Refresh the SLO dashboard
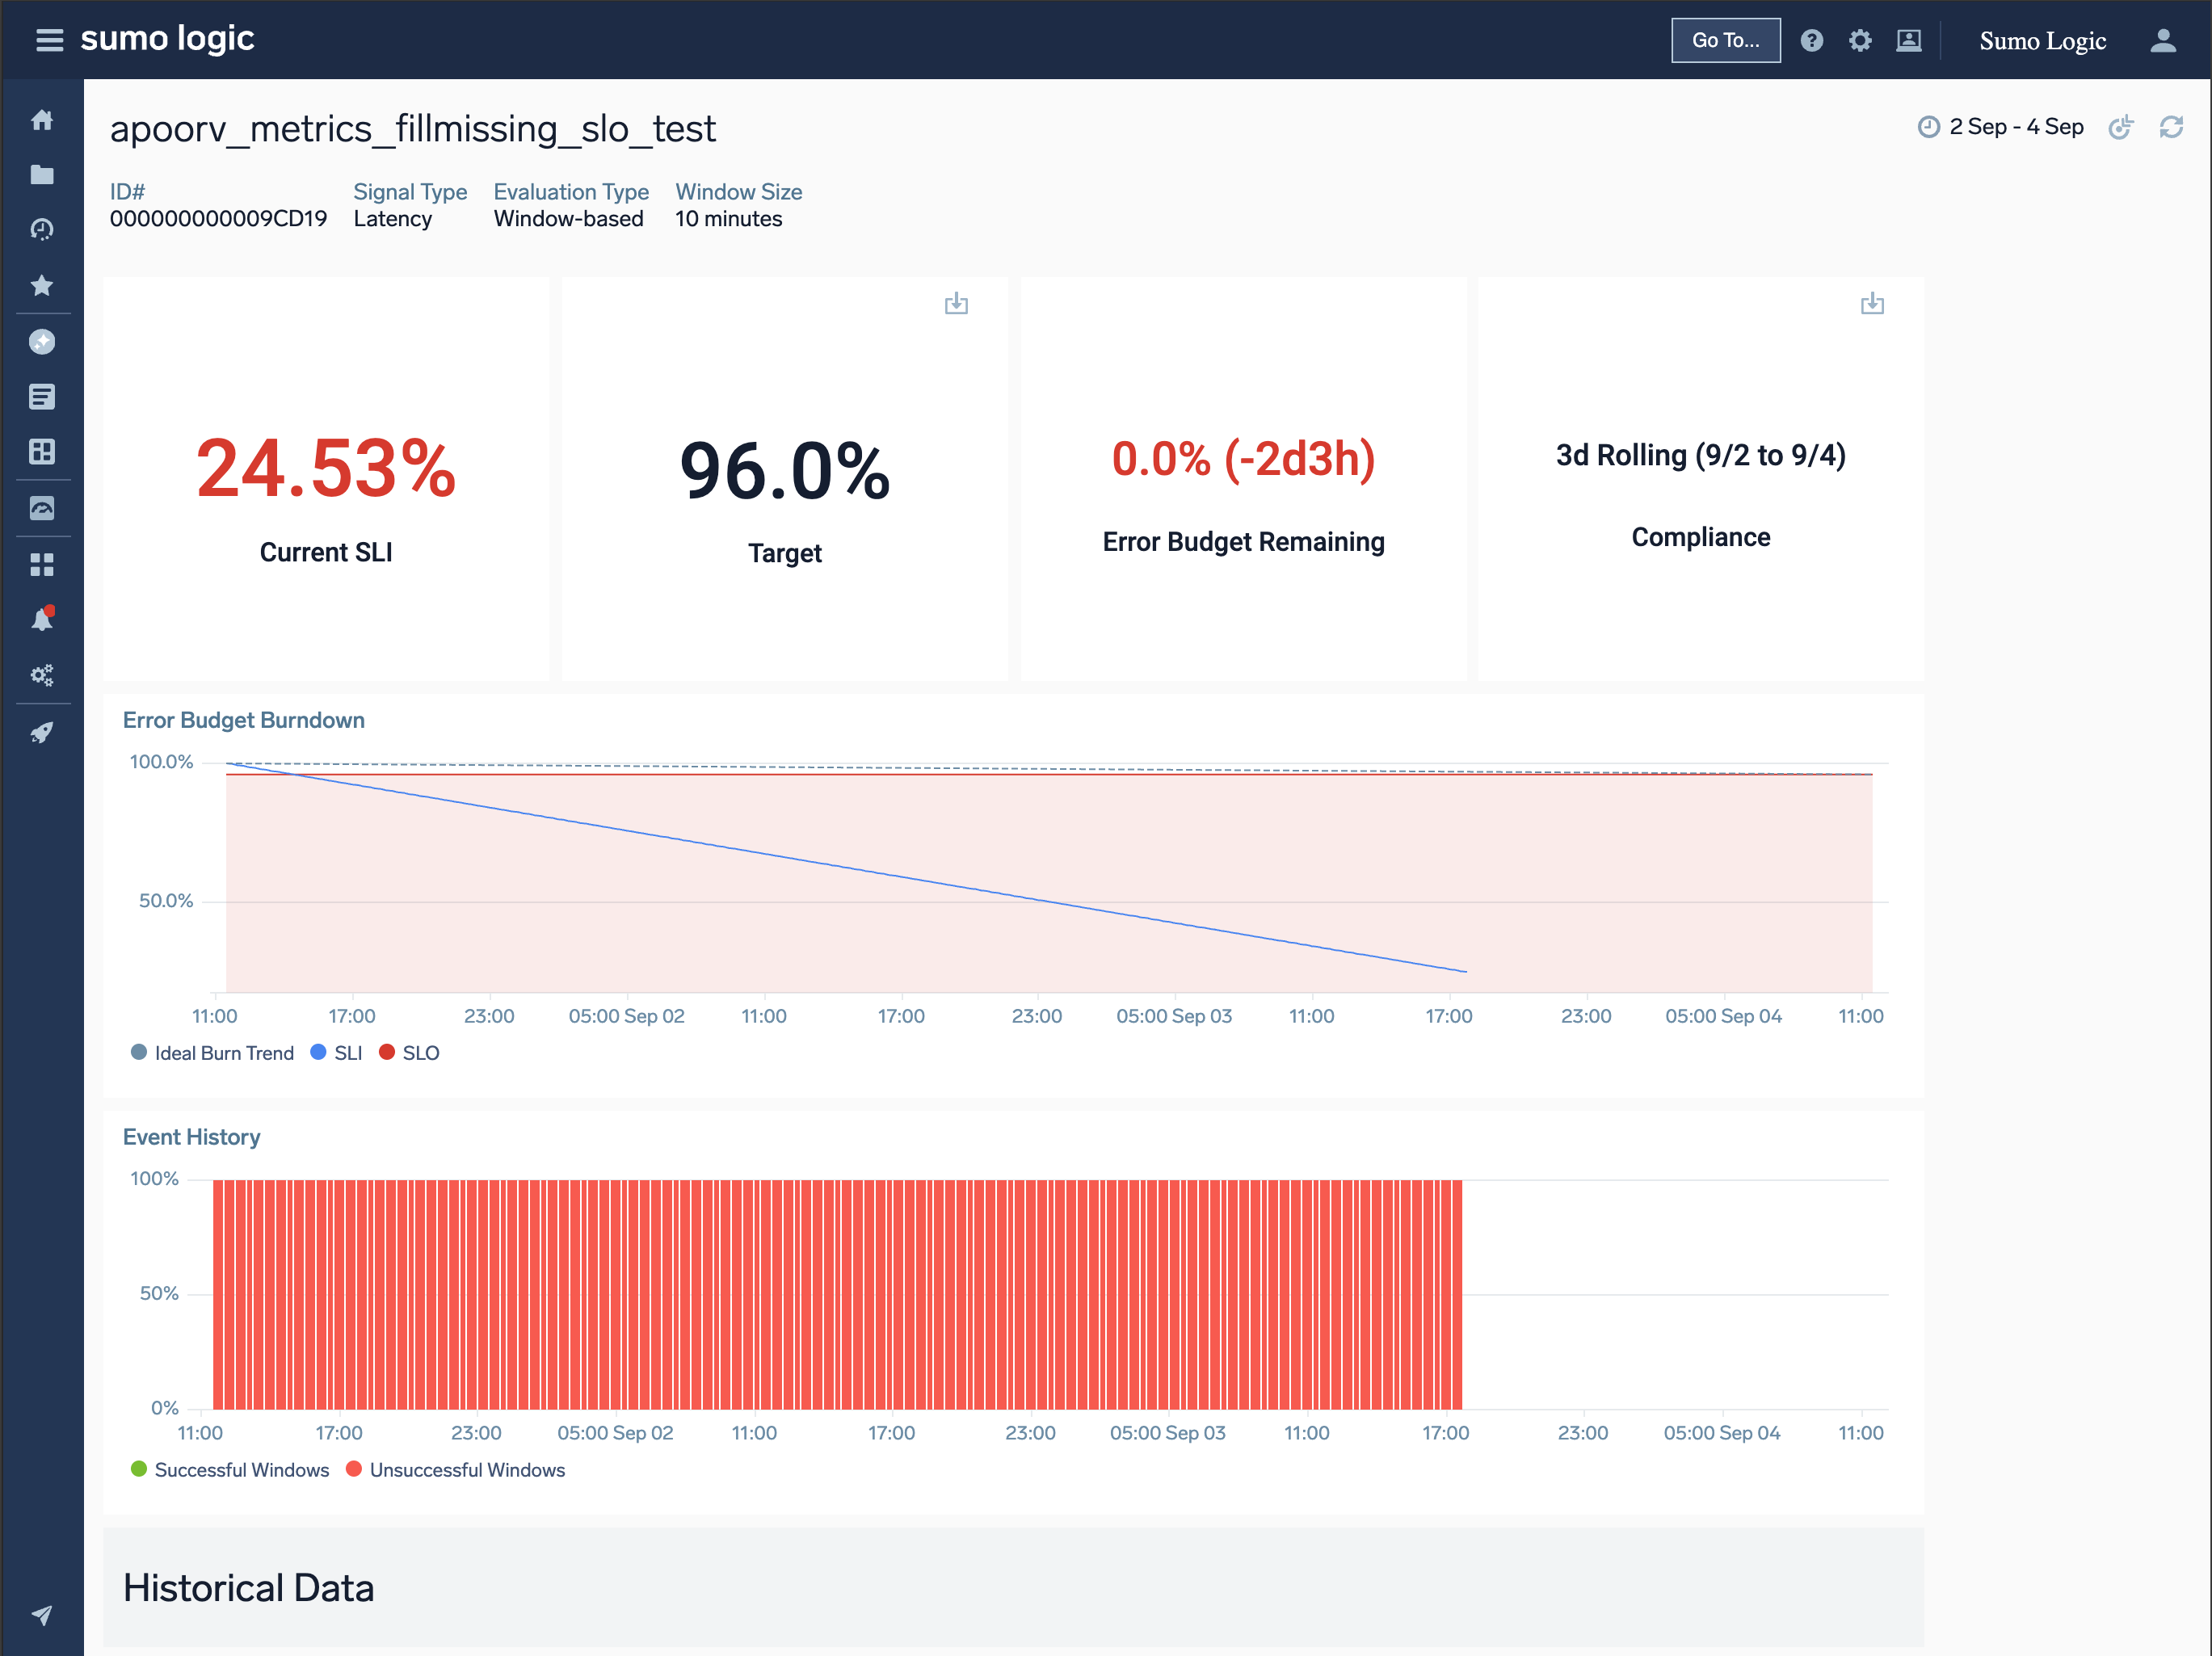The image size is (2212, 1656). tap(2172, 127)
